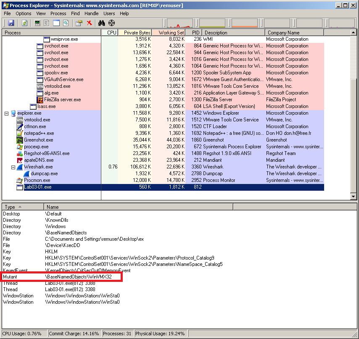Toggle the lower pane window icon
359x339 pixels.
tap(56, 23)
